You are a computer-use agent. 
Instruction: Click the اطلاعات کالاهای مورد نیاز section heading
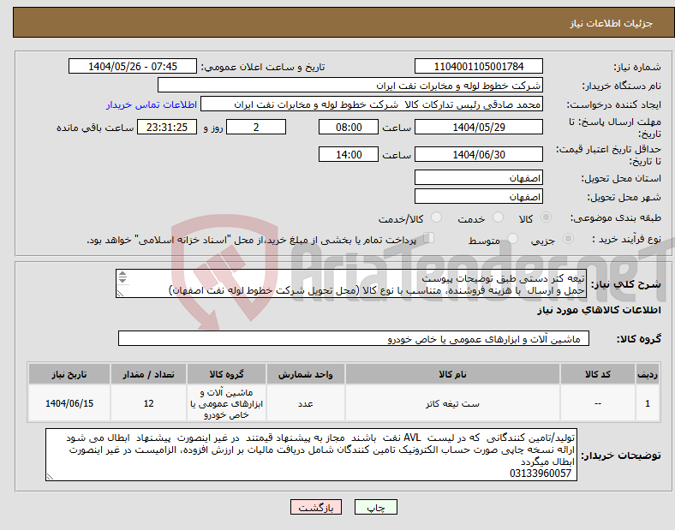(x=599, y=310)
